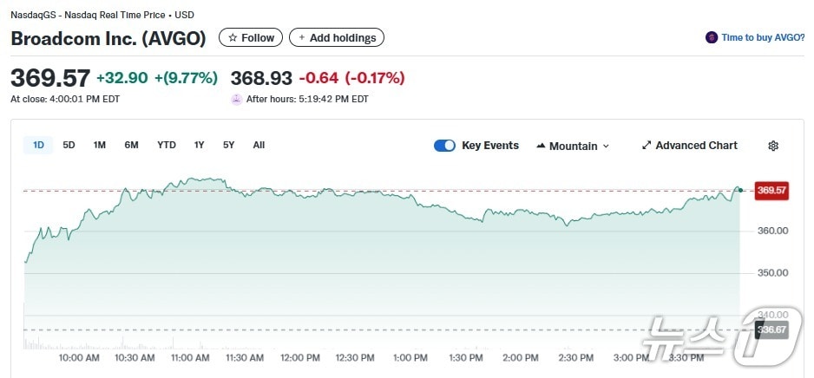The image size is (814, 378).
Task: Open the Time to buy AVGO? link
Action: pyautogui.click(x=762, y=38)
